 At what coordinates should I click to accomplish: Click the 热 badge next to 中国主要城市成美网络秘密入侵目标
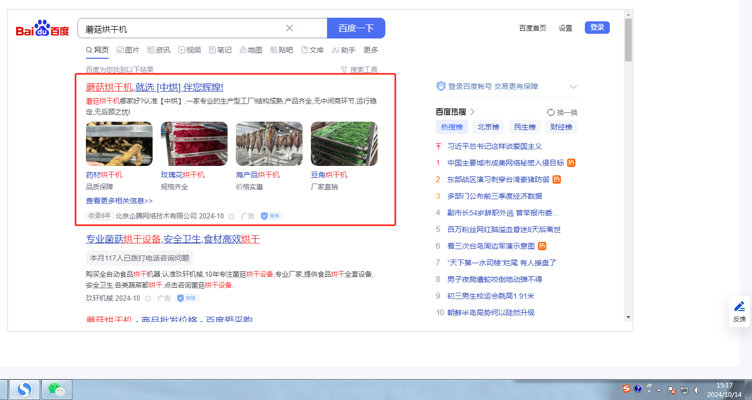tap(571, 163)
